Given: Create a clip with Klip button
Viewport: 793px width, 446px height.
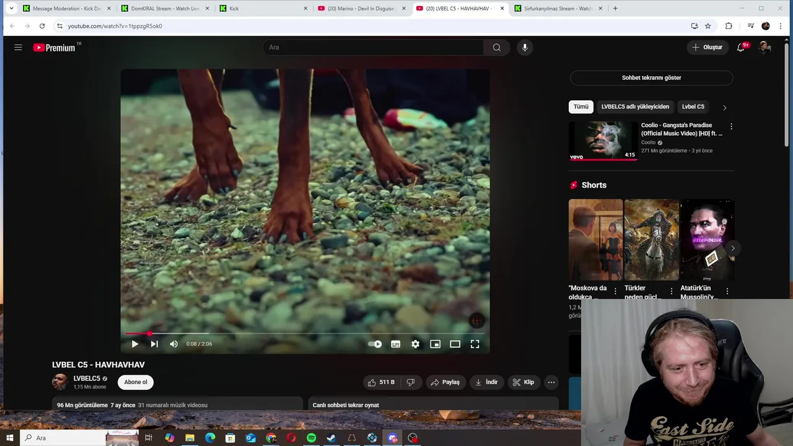Looking at the screenshot, I should 524,382.
